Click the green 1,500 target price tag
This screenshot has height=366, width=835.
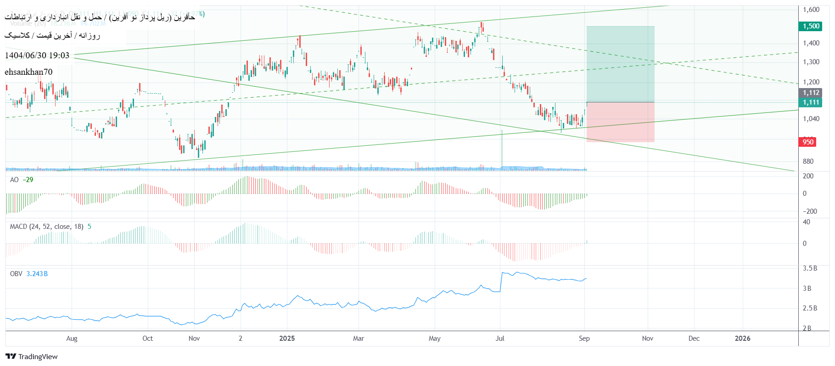[811, 26]
